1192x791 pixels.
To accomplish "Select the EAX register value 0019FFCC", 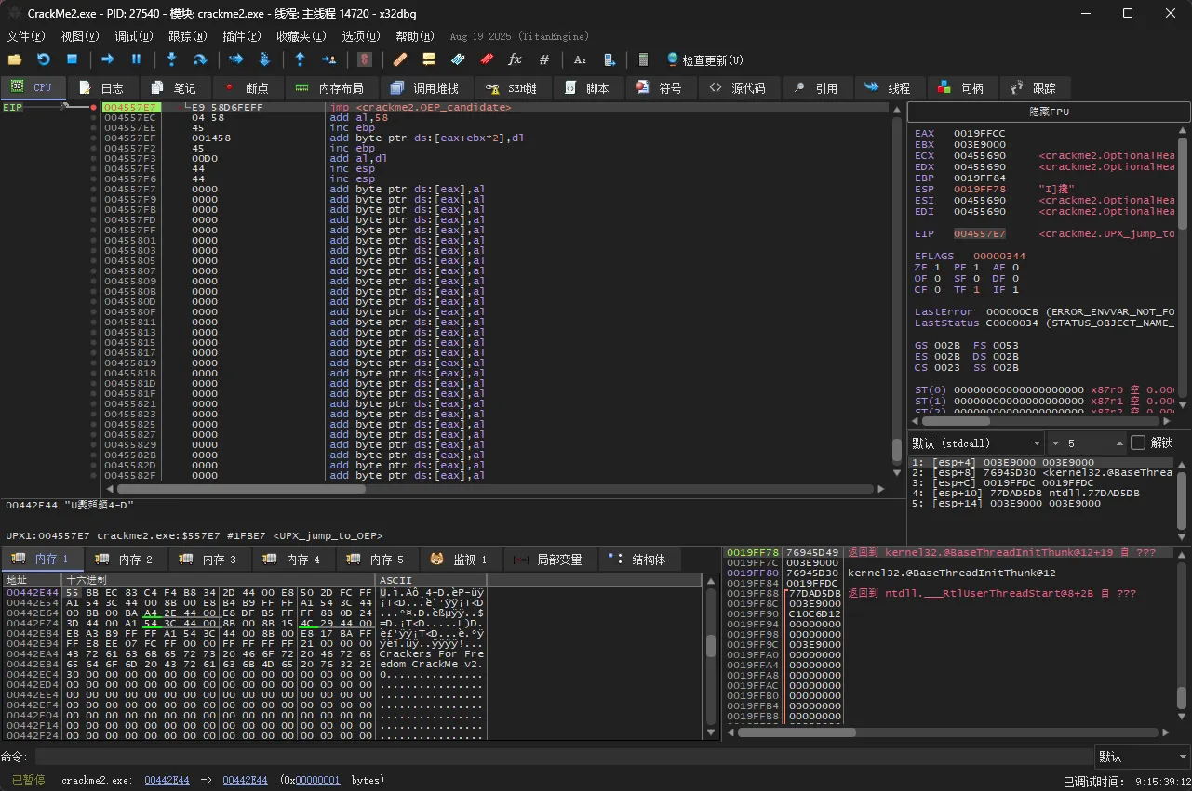I will coord(980,134).
